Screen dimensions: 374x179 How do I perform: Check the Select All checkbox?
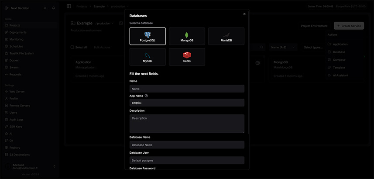coord(72,47)
